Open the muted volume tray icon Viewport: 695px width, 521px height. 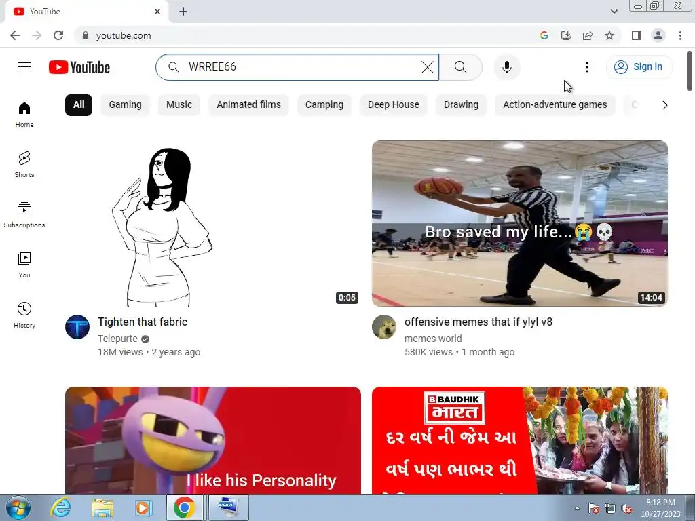coord(626,509)
